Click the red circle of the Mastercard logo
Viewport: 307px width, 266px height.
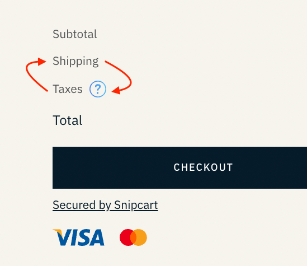pos(125,237)
